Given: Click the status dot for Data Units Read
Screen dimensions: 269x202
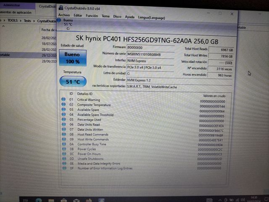Looking at the screenshot, I should [64, 124].
